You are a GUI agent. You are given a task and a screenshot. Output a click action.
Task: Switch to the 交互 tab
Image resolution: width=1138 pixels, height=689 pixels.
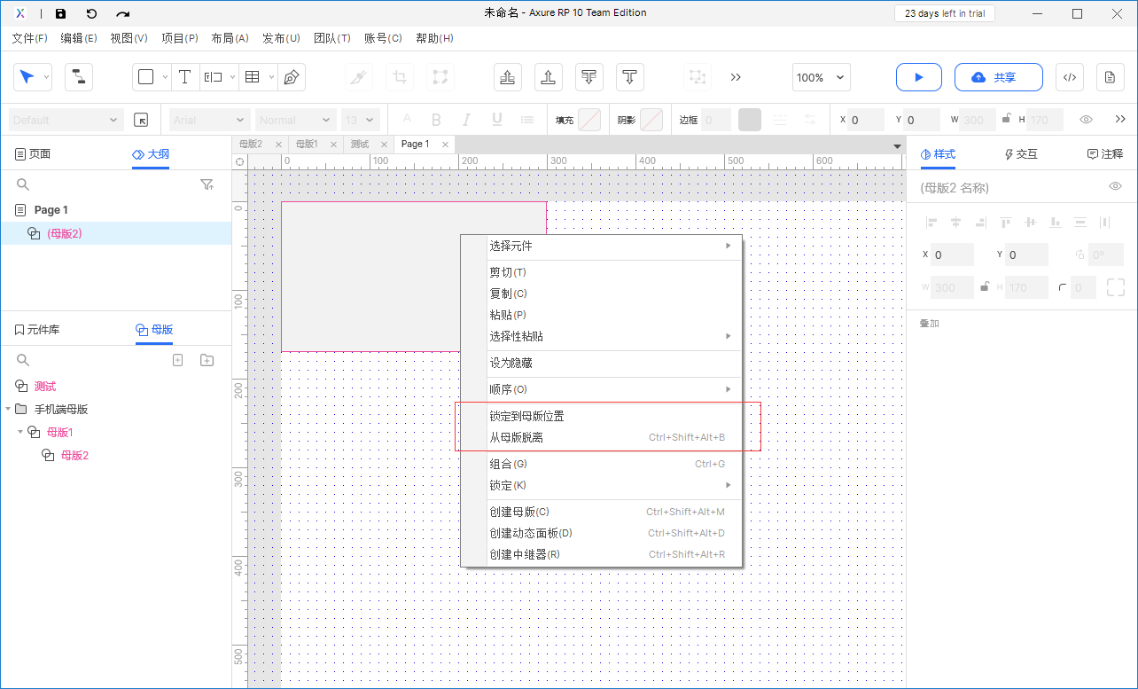click(1021, 154)
